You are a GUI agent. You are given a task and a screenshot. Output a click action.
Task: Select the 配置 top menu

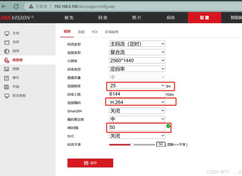[204, 18]
